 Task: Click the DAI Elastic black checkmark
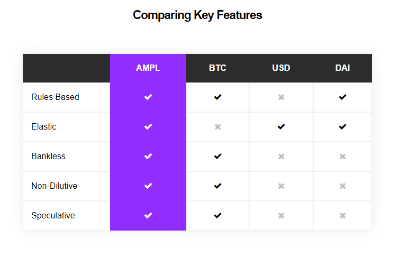pyautogui.click(x=342, y=127)
